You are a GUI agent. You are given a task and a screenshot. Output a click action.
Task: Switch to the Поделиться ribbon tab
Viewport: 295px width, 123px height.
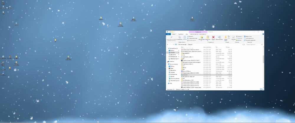tap(181, 34)
